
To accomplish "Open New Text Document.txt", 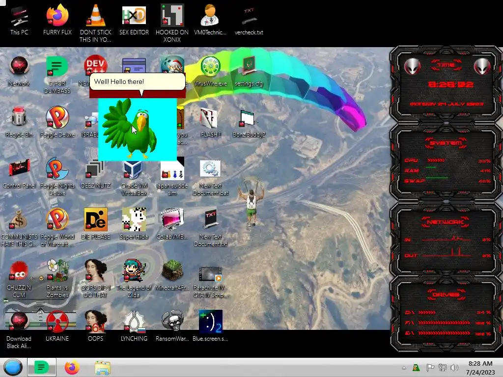I will point(210,228).
